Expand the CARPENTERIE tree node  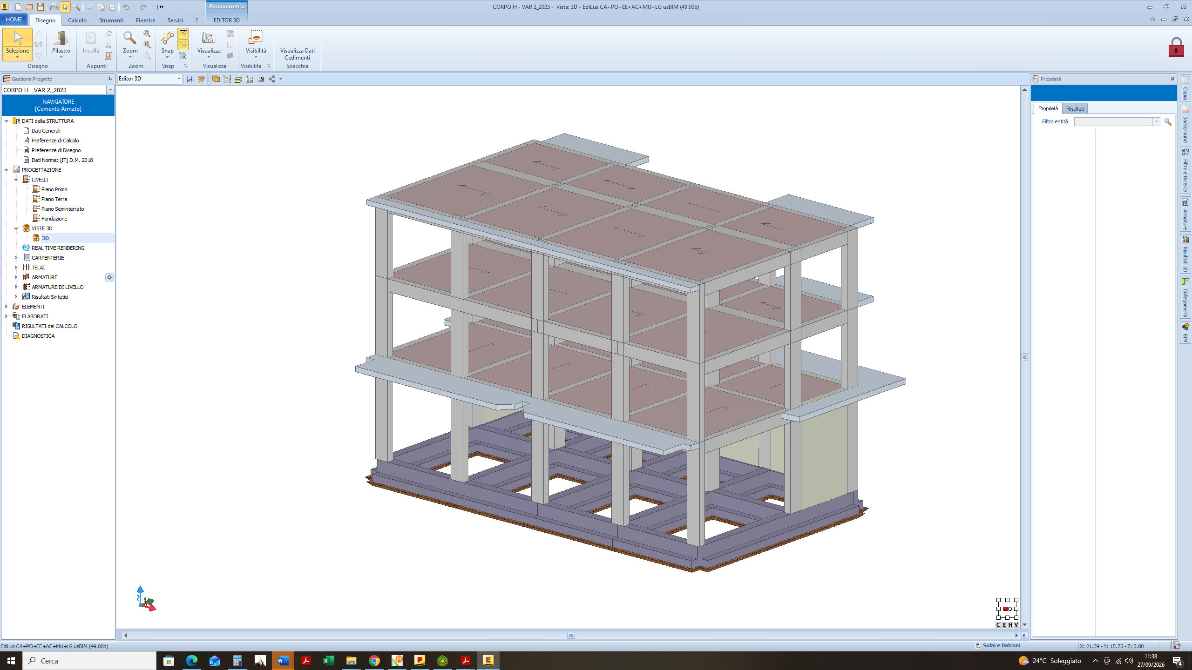coord(16,258)
